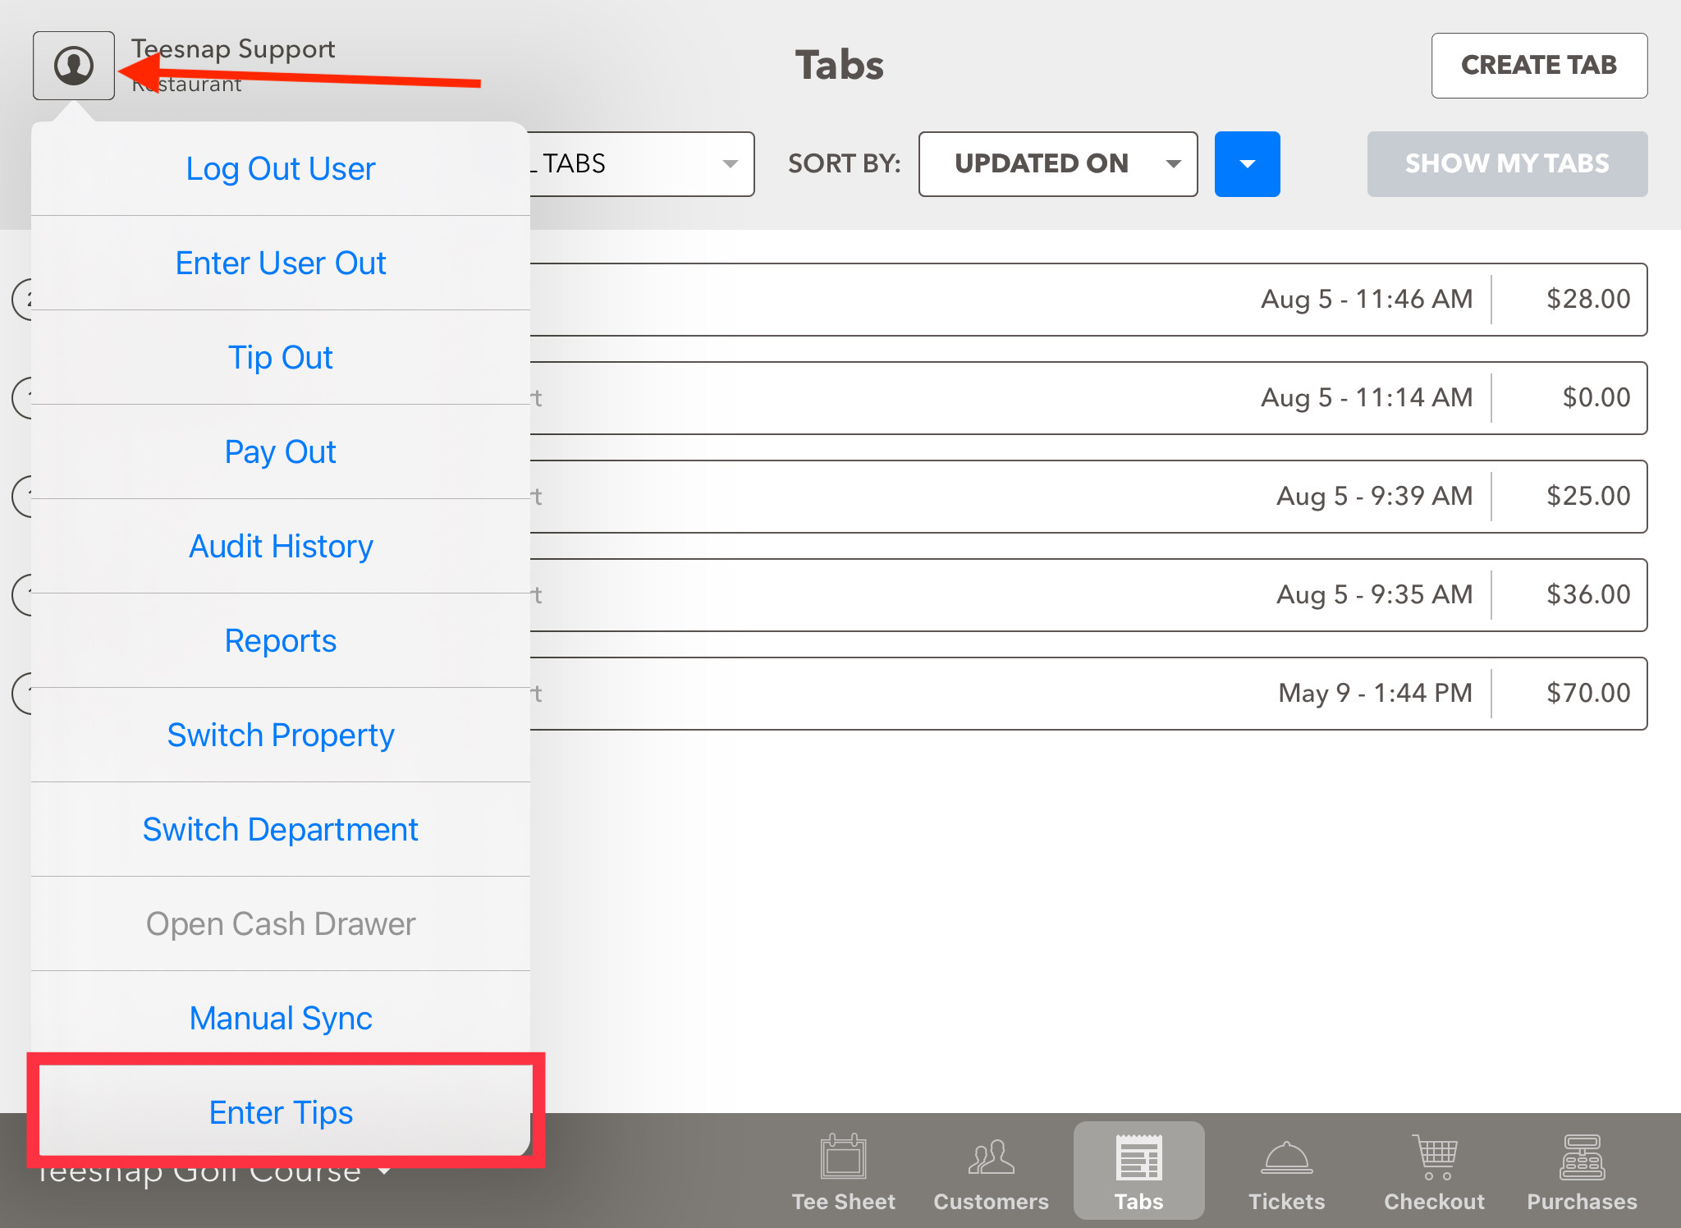This screenshot has height=1228, width=1681.
Task: Click the SHOW MY TABS button
Action: point(1507,164)
